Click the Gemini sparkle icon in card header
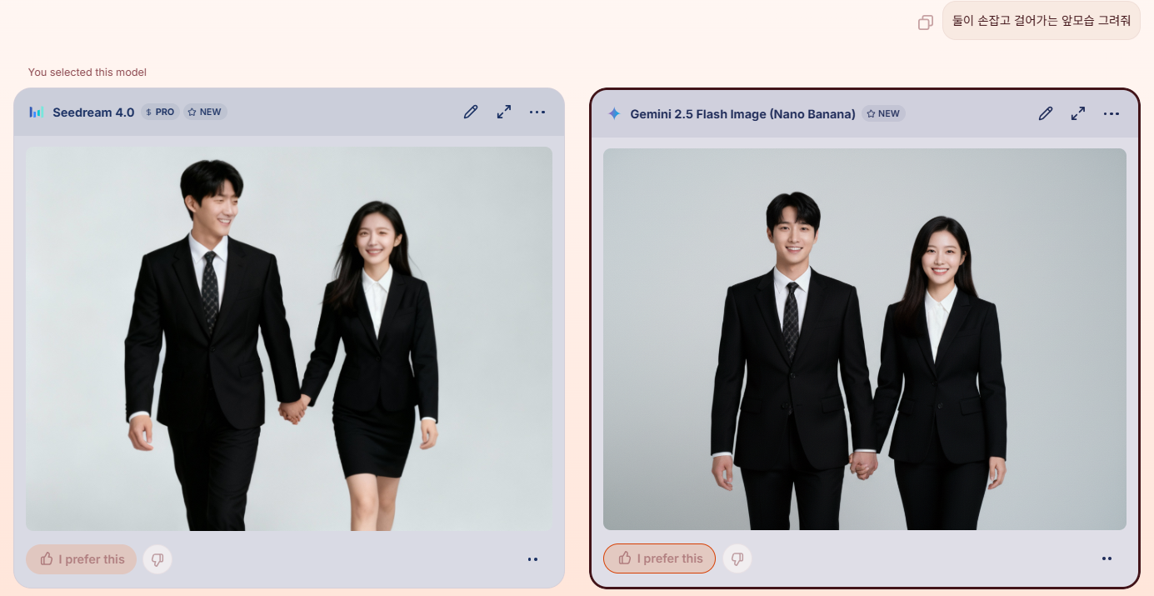Screen dimensions: 1154x596 click(x=614, y=113)
